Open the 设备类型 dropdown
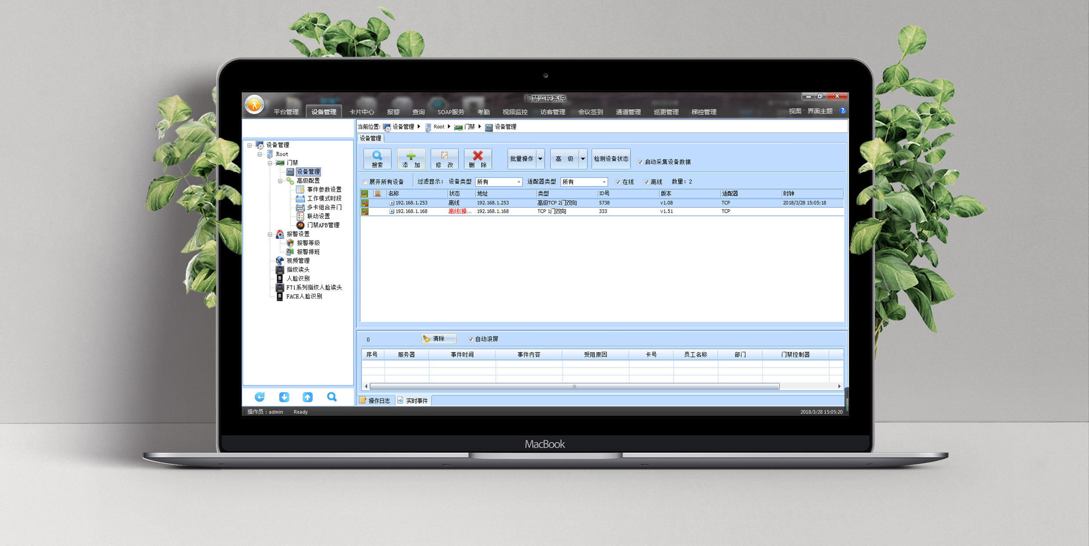 coord(518,182)
